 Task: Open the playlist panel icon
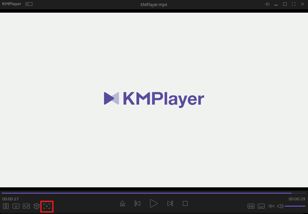[6, 206]
